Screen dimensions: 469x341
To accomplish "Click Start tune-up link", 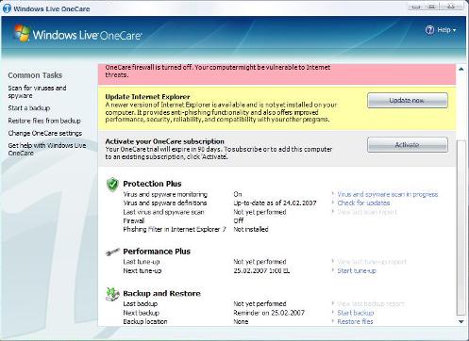I will click(x=357, y=270).
